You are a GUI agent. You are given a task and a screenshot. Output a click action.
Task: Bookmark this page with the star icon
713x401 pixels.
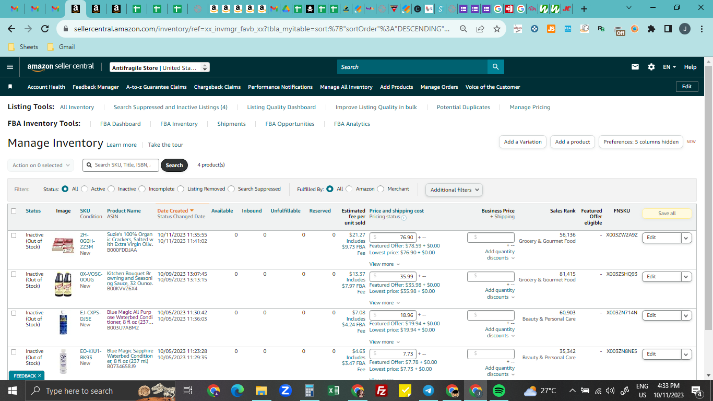497,29
